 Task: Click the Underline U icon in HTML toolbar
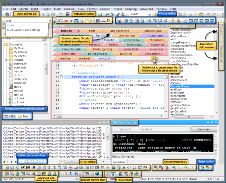(x=17, y=167)
